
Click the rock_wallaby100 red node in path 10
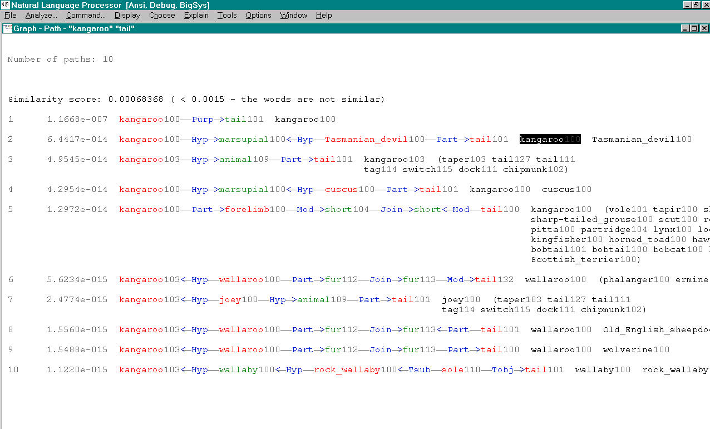(347, 369)
